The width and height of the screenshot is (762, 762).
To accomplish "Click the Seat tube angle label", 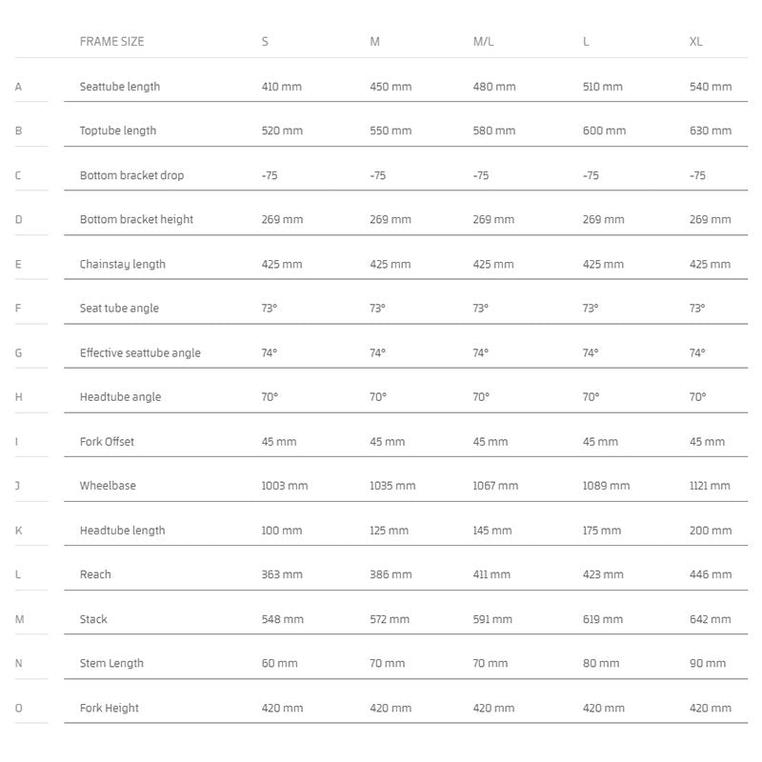I will [x=119, y=309].
